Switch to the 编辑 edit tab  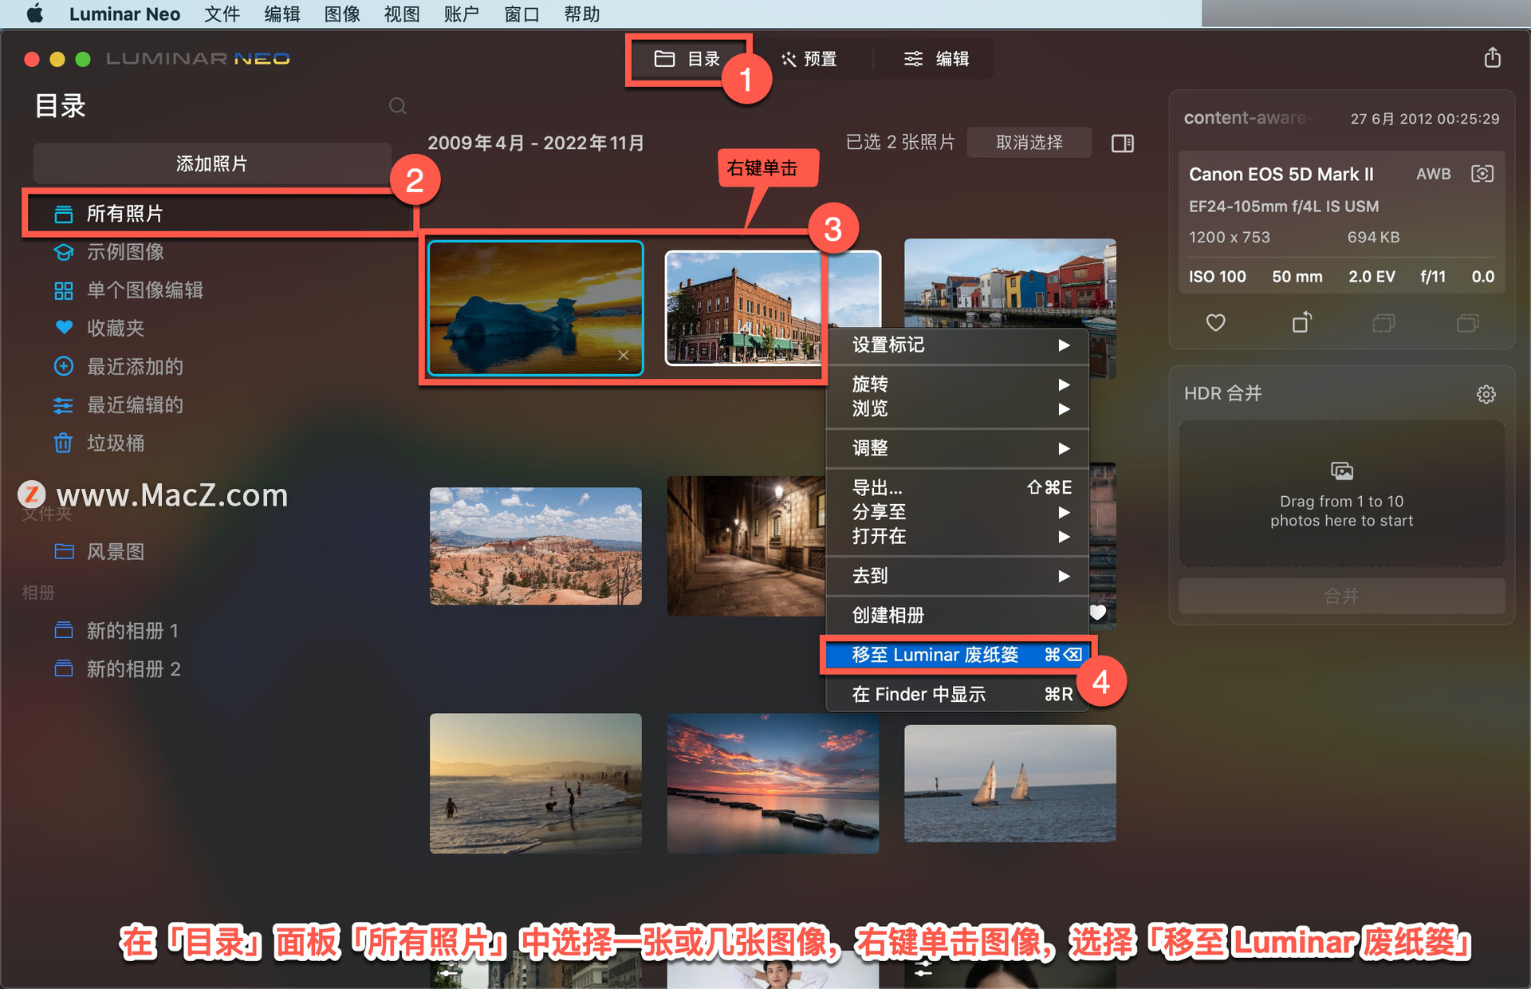[936, 59]
